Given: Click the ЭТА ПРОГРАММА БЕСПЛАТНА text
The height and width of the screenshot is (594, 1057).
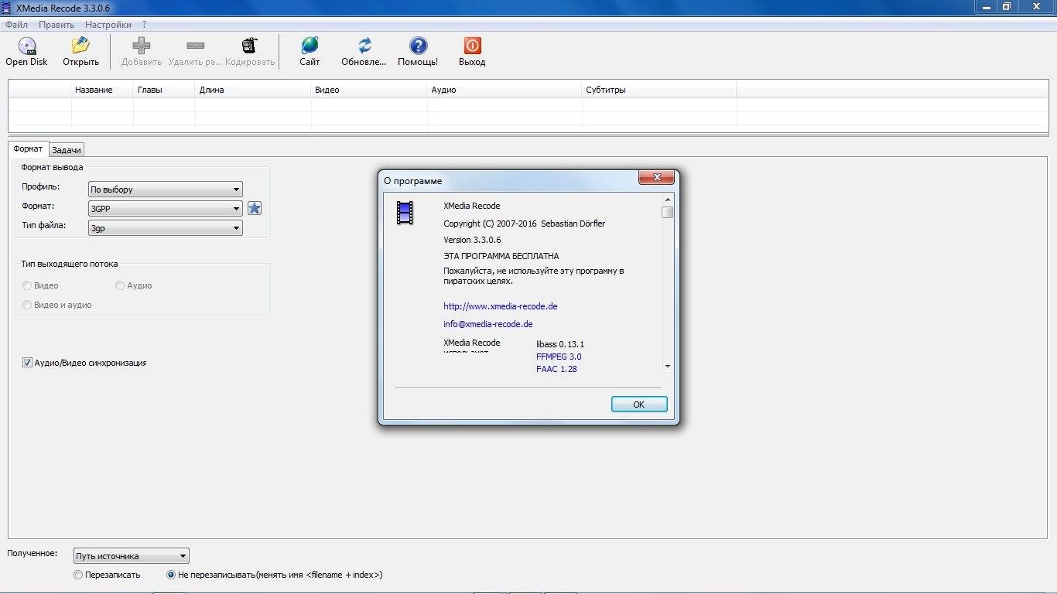Looking at the screenshot, I should pyautogui.click(x=501, y=256).
